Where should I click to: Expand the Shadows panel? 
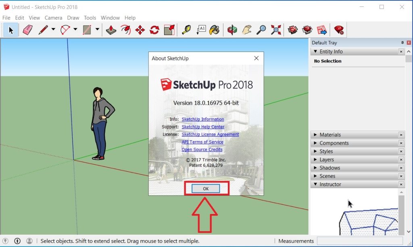tap(315, 168)
